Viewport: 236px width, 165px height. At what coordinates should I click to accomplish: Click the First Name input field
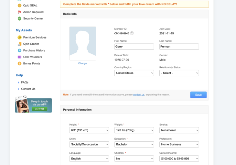point(134,47)
